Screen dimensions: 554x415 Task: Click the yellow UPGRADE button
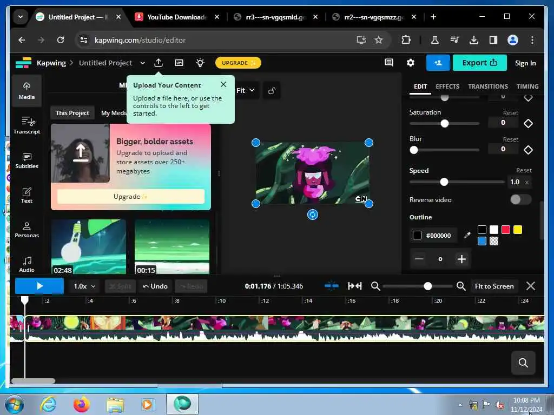[x=238, y=63]
